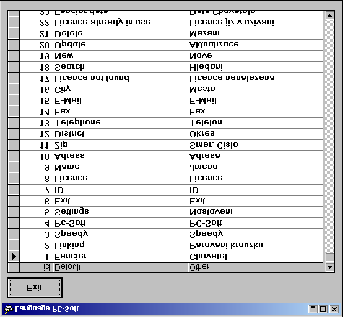
Task: Select the 'Telefon' cell
Action: pos(255,123)
